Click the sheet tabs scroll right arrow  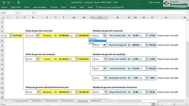click(x=6, y=101)
